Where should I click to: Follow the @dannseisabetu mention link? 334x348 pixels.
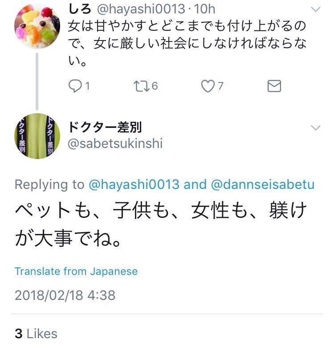(x=263, y=184)
